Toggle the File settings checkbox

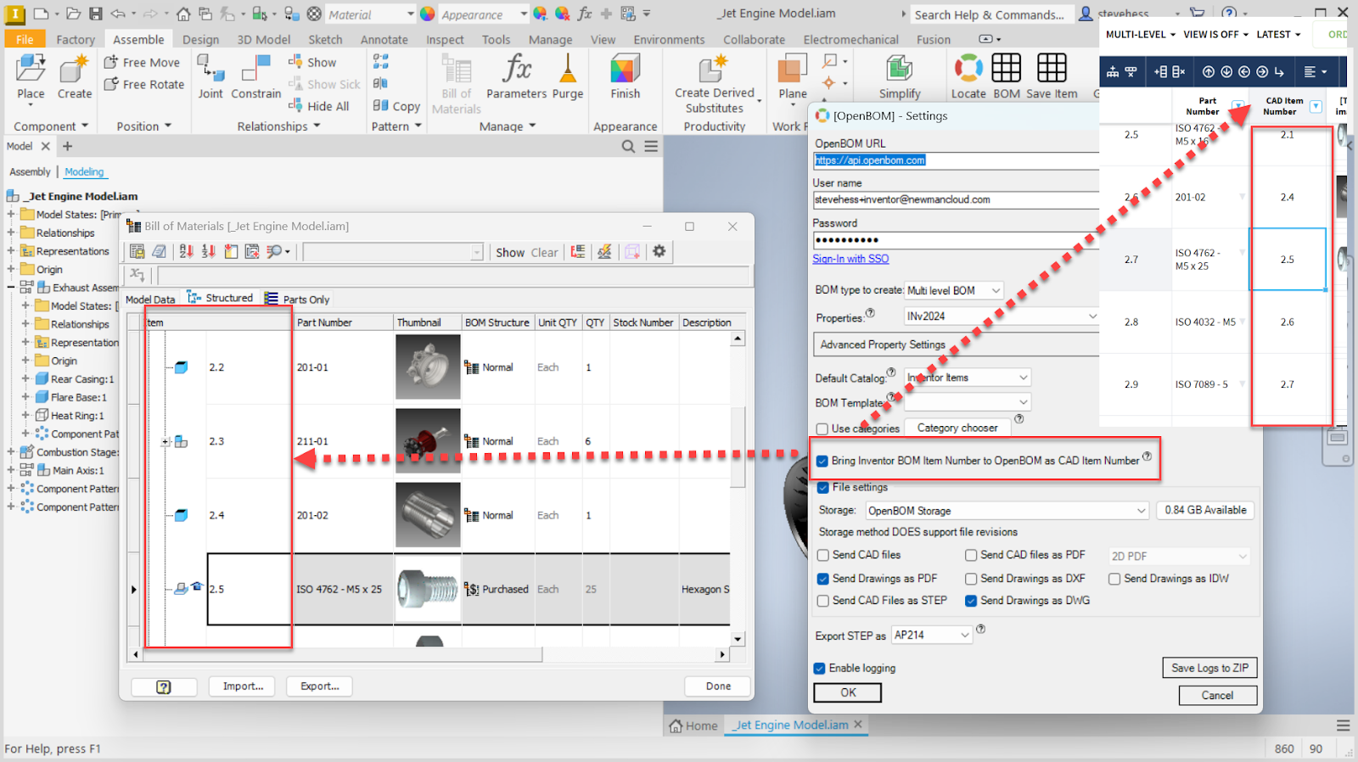(x=822, y=487)
